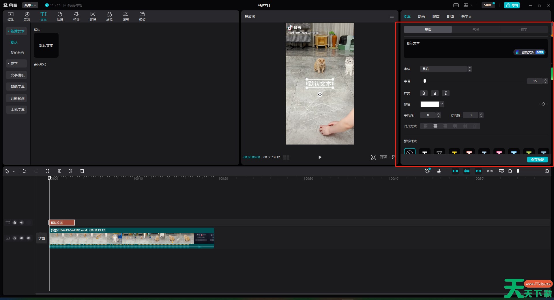
Task: Open the 滤镜 filters panel
Action: tap(109, 16)
